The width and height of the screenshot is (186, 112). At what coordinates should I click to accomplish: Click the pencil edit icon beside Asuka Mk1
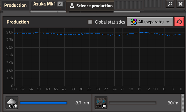coord(61,4)
